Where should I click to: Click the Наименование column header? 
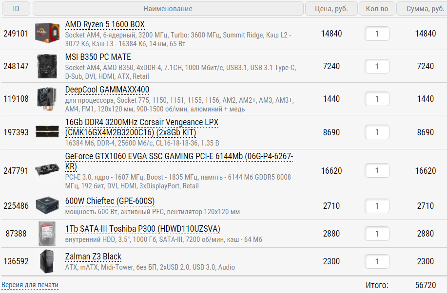coord(168,9)
